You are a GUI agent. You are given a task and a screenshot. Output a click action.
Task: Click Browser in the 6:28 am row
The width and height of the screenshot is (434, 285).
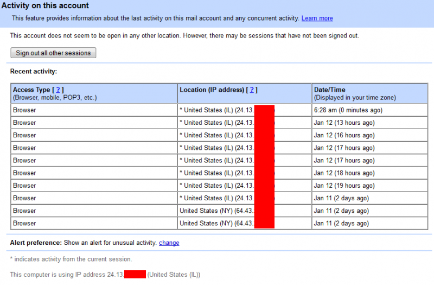click(x=24, y=110)
